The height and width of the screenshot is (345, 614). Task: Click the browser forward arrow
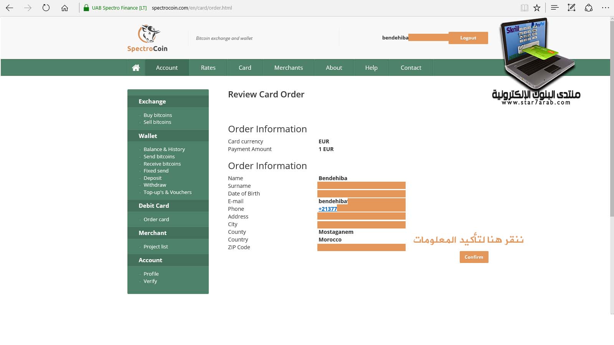(x=28, y=8)
